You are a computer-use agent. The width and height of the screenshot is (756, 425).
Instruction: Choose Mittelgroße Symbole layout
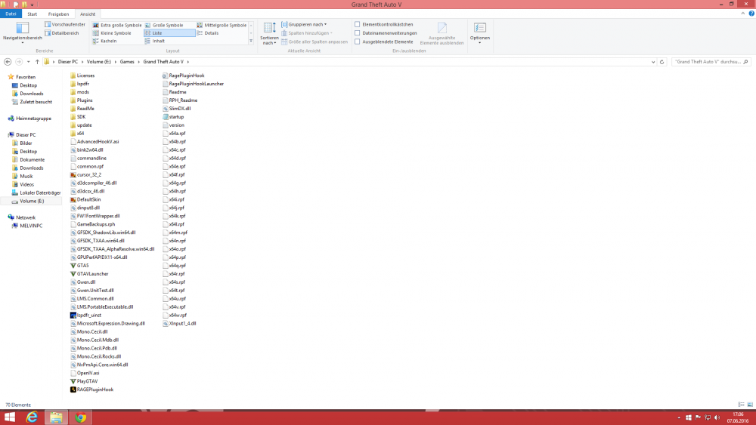[x=222, y=25]
